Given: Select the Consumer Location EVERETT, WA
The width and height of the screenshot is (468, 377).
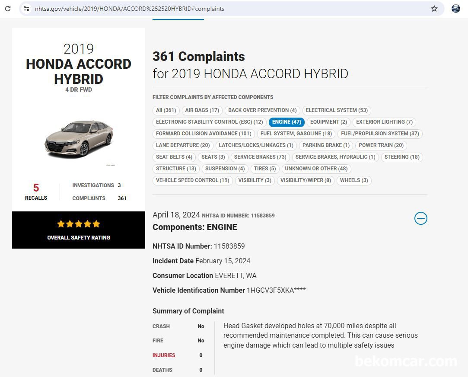Looking at the screenshot, I should (x=204, y=275).
